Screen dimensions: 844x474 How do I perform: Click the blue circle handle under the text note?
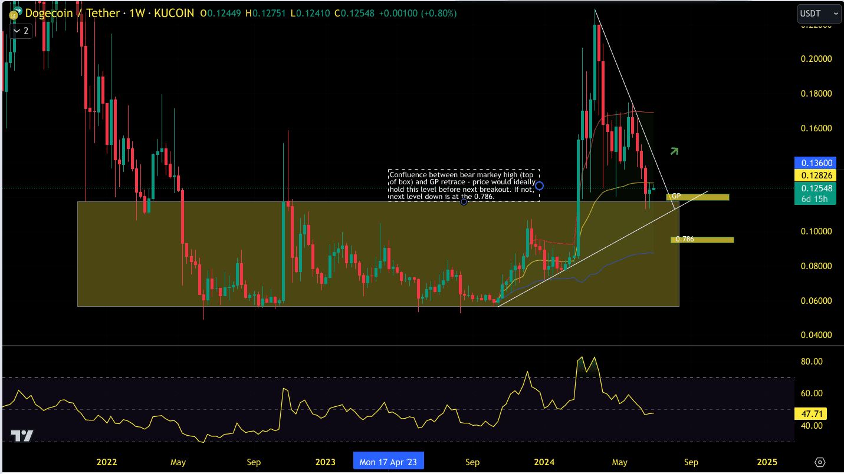464,202
